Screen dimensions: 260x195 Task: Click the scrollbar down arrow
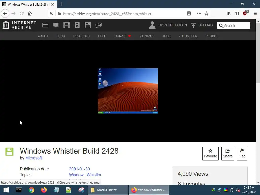point(258,183)
